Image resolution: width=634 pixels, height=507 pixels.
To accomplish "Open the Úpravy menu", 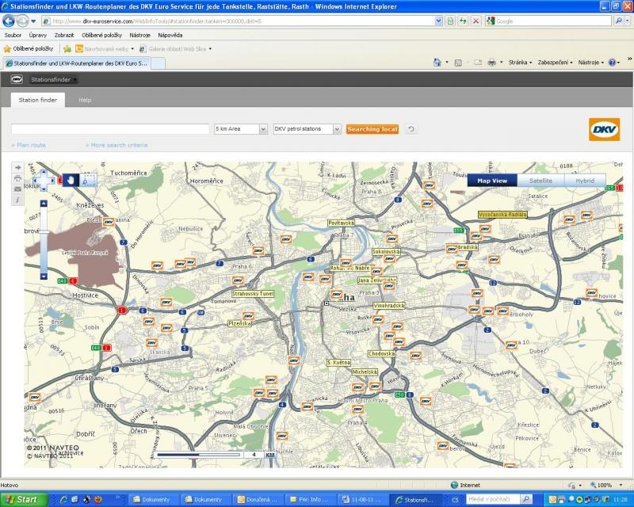I will pyautogui.click(x=38, y=35).
